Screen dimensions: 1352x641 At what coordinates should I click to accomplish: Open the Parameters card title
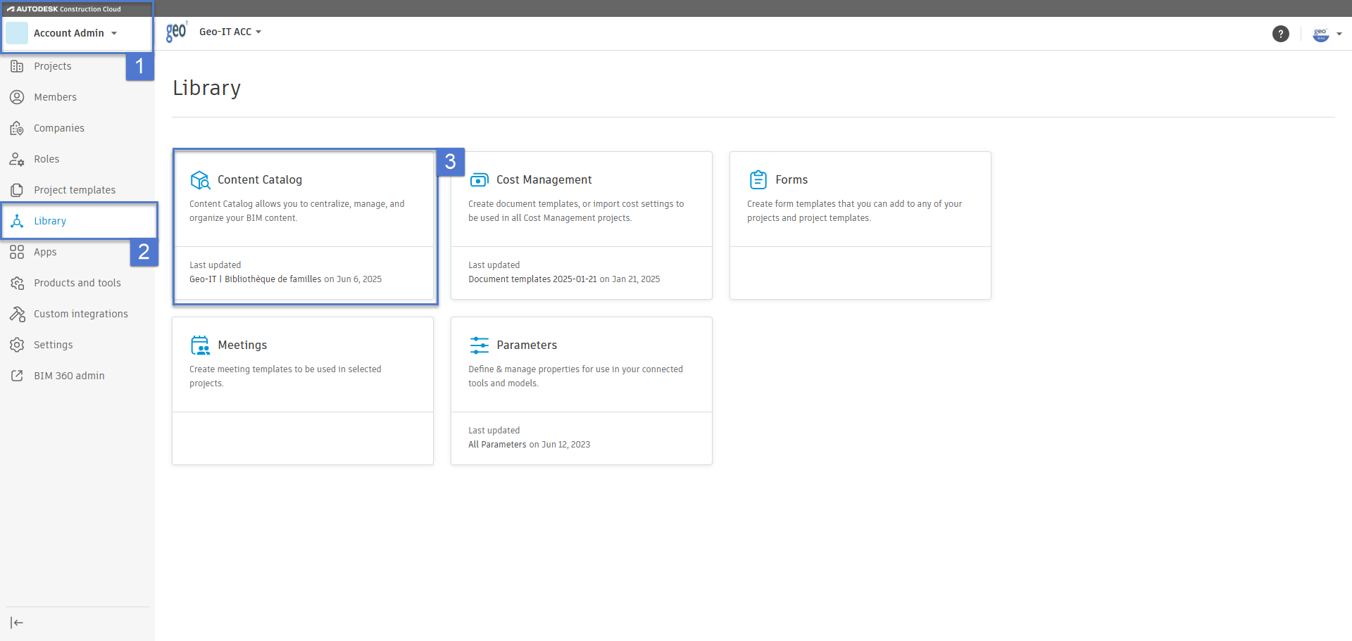527,345
